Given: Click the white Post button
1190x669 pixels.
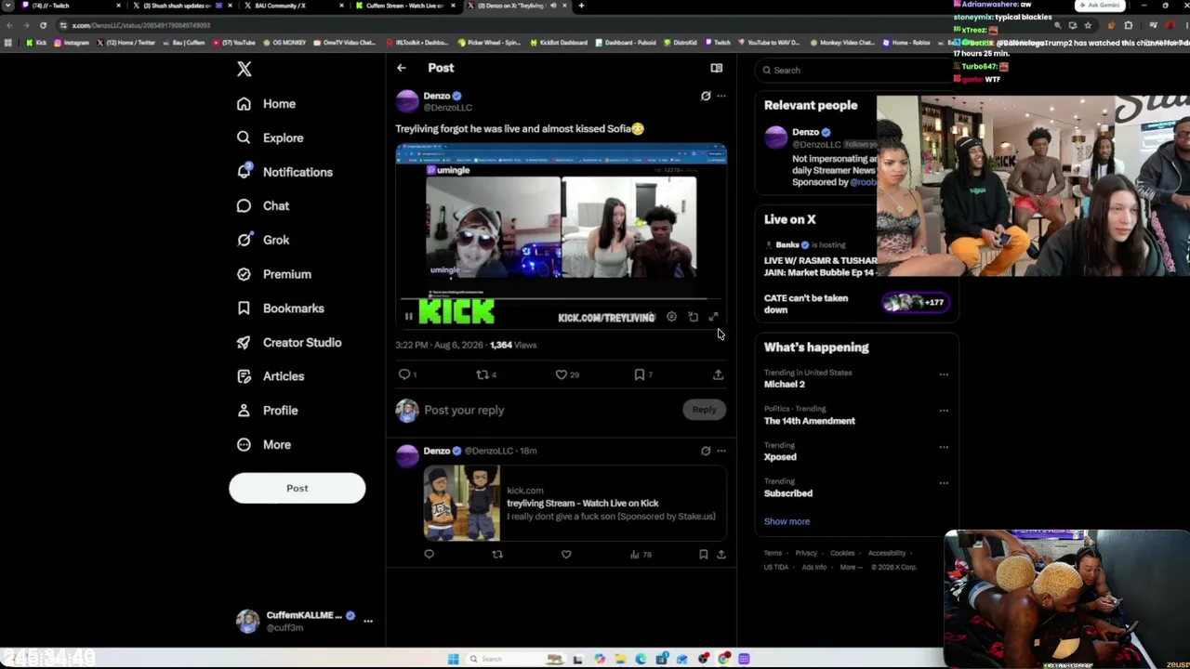Looking at the screenshot, I should (297, 488).
